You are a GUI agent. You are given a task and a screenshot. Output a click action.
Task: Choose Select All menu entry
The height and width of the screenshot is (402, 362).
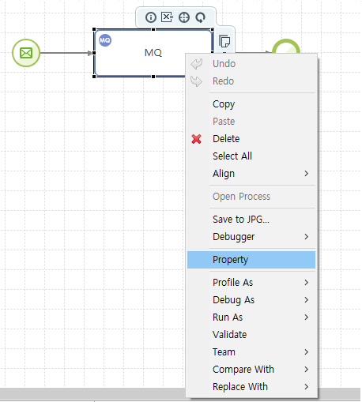251,156
